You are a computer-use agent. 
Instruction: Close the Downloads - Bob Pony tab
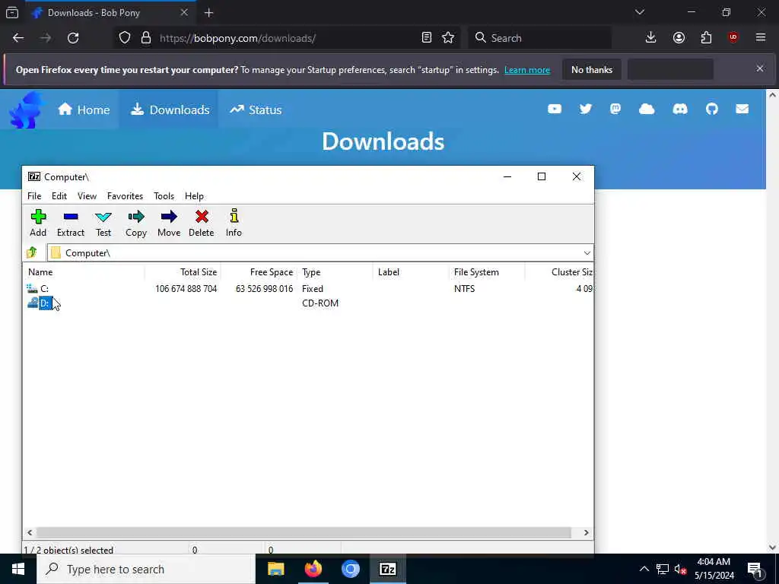(184, 12)
